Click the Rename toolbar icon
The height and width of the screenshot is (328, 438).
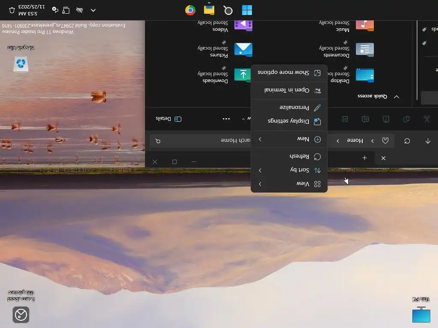tap(365, 119)
